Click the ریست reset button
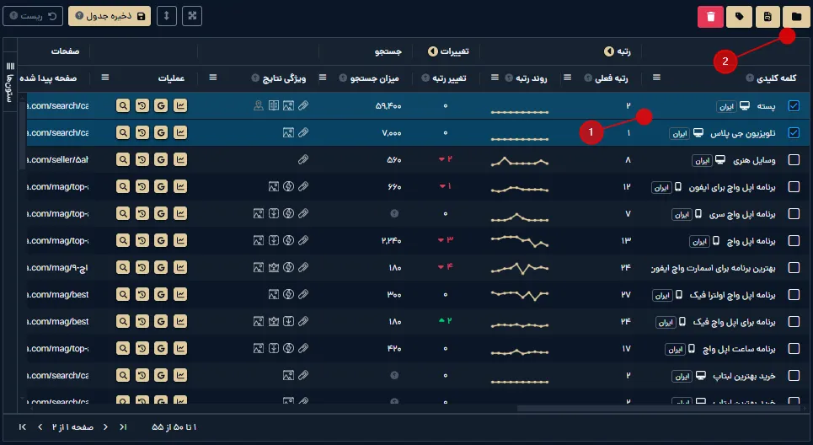Image resolution: width=813 pixels, height=445 pixels. pos(33,16)
